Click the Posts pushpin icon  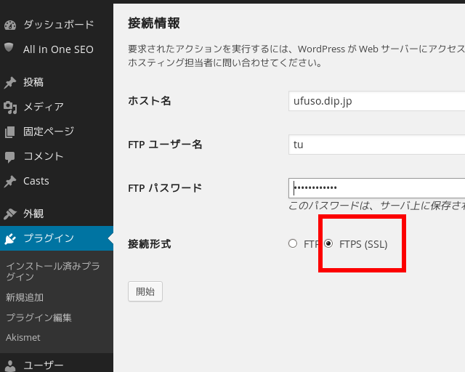[x=10, y=82]
